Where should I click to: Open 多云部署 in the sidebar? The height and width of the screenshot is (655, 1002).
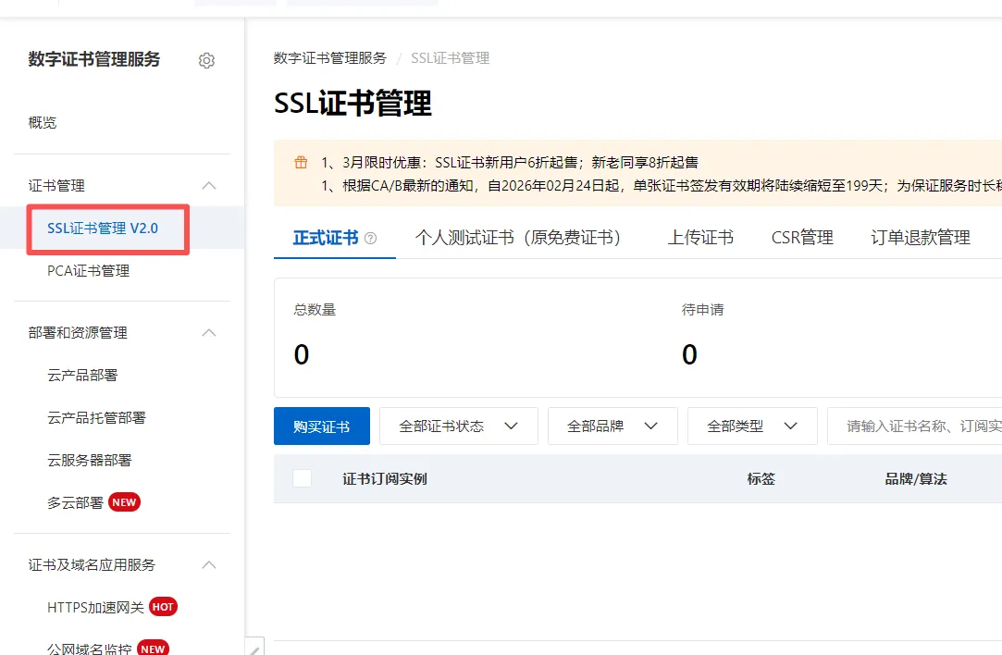75,503
